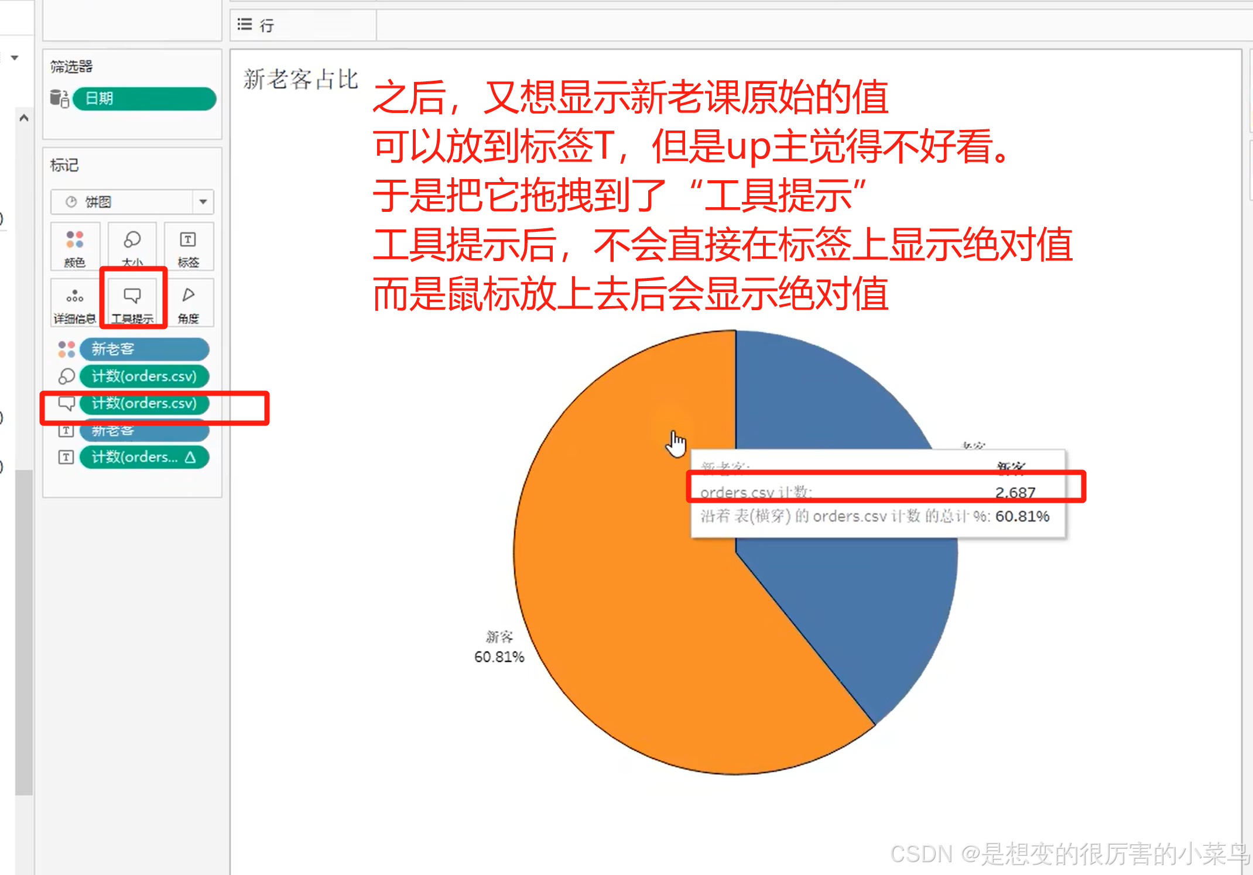
Task: Click the size icon beside 计数(orders.csv) pill
Action: pos(66,376)
